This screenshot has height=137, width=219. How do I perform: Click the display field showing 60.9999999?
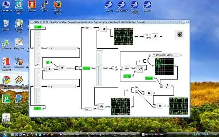[x=166, y=55]
